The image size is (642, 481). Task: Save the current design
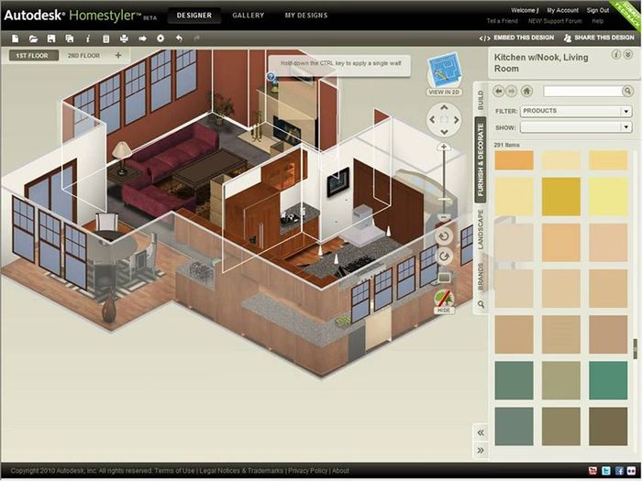51,38
